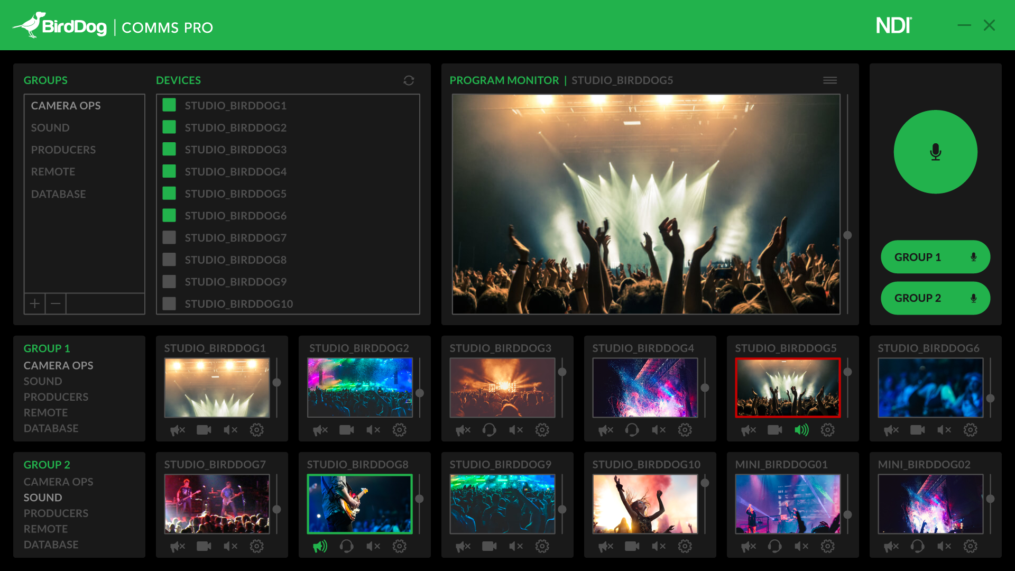
Task: Check the STUDIO_BIRDDOG7 device checkbox
Action: tap(169, 237)
